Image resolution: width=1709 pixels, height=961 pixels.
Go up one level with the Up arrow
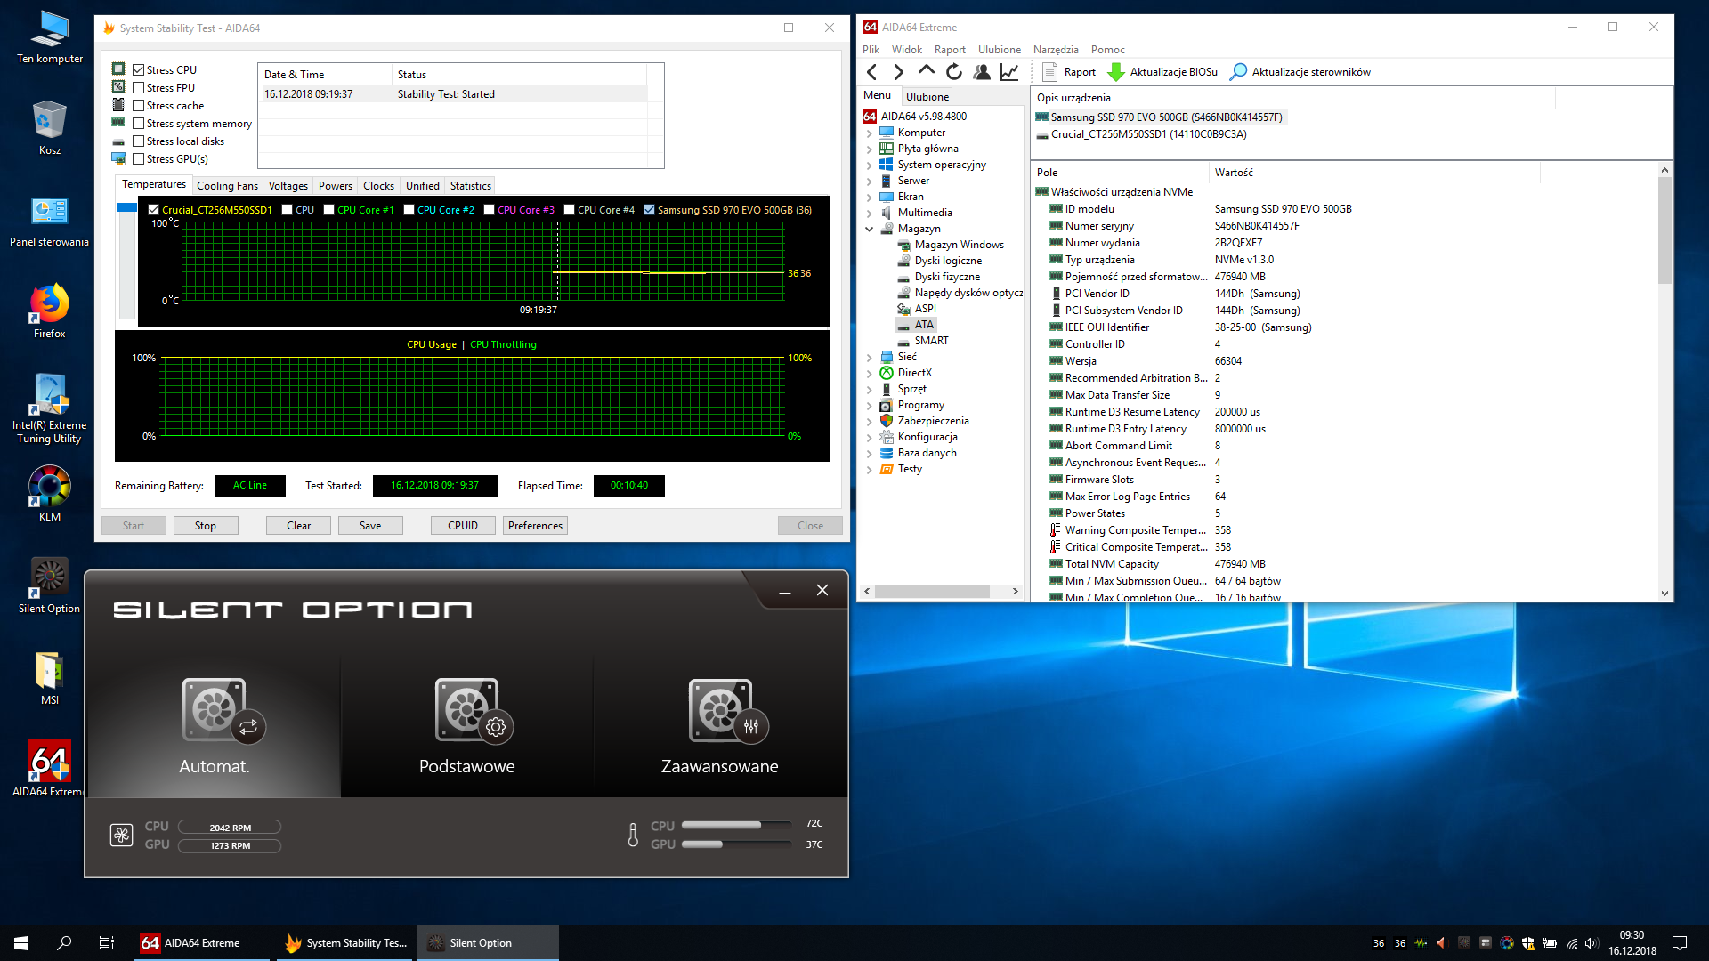927,70
